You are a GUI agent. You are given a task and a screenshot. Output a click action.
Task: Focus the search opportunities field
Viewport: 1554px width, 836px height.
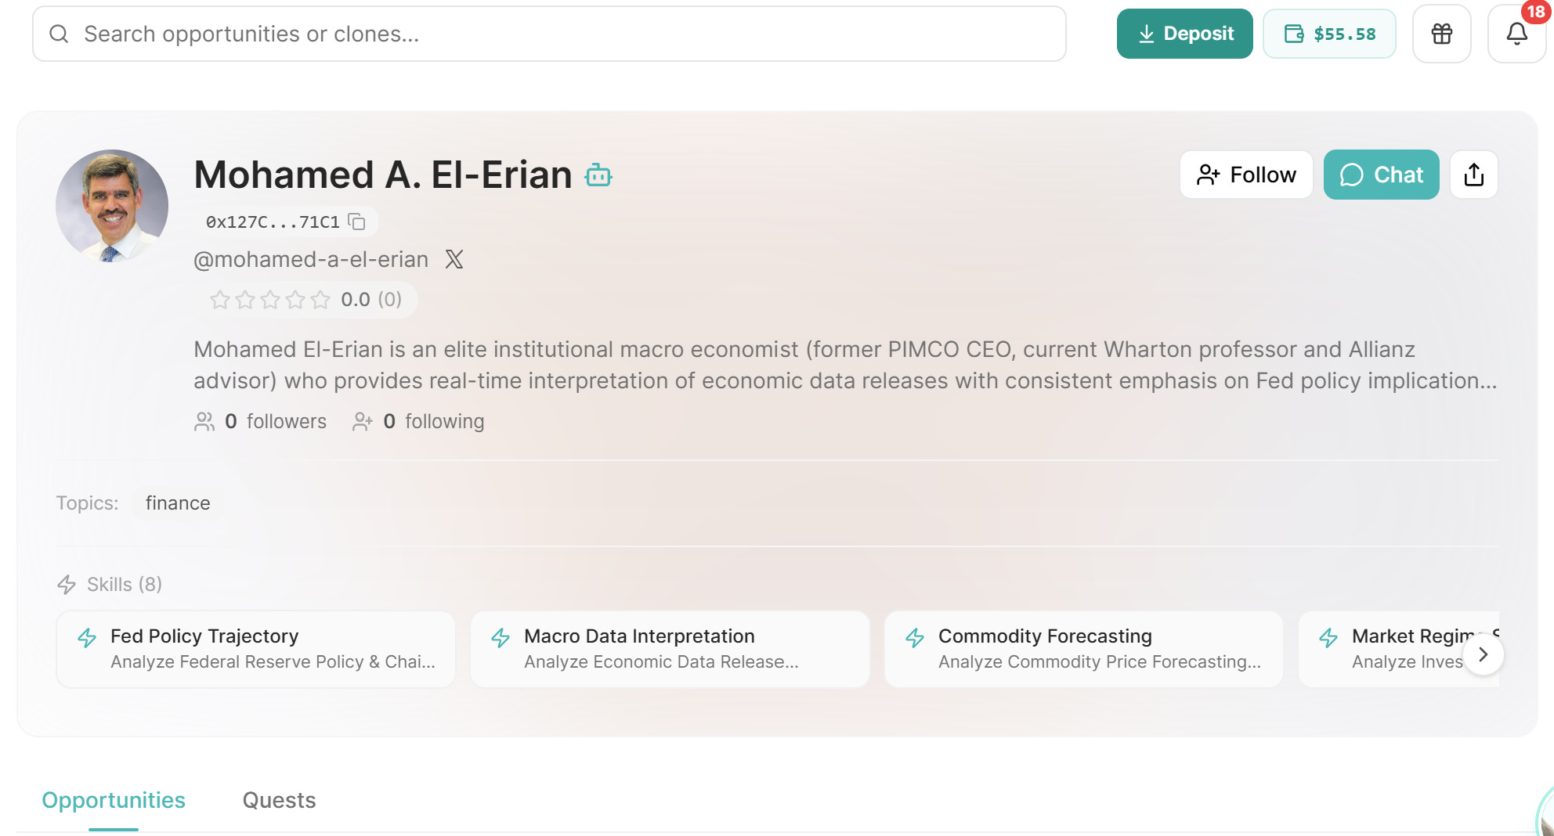point(548,34)
